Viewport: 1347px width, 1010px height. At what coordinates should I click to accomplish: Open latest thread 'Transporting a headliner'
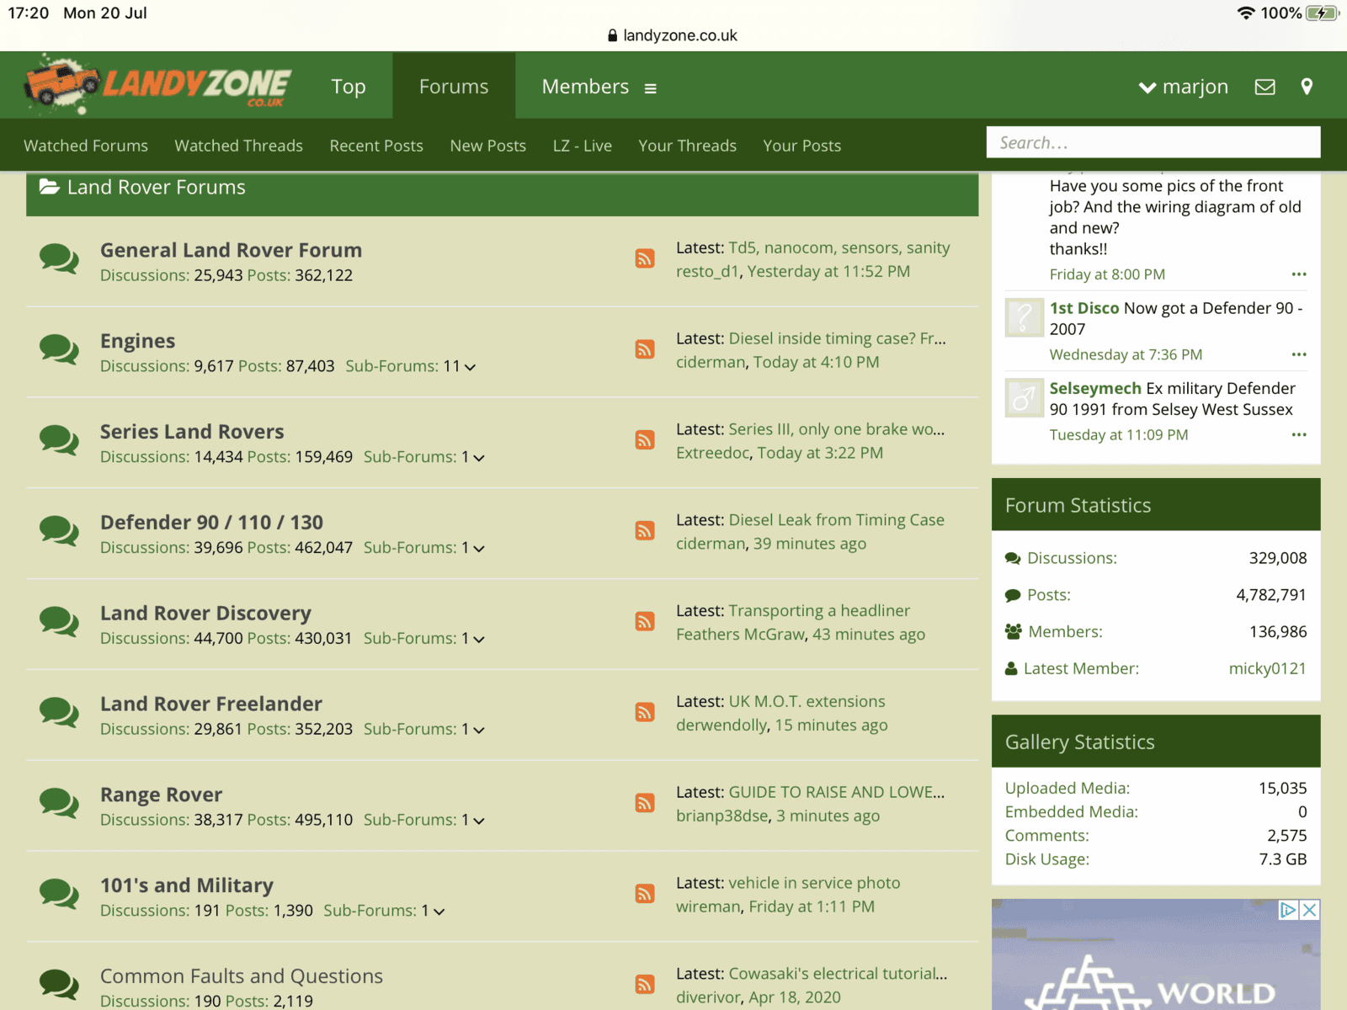[x=819, y=611]
